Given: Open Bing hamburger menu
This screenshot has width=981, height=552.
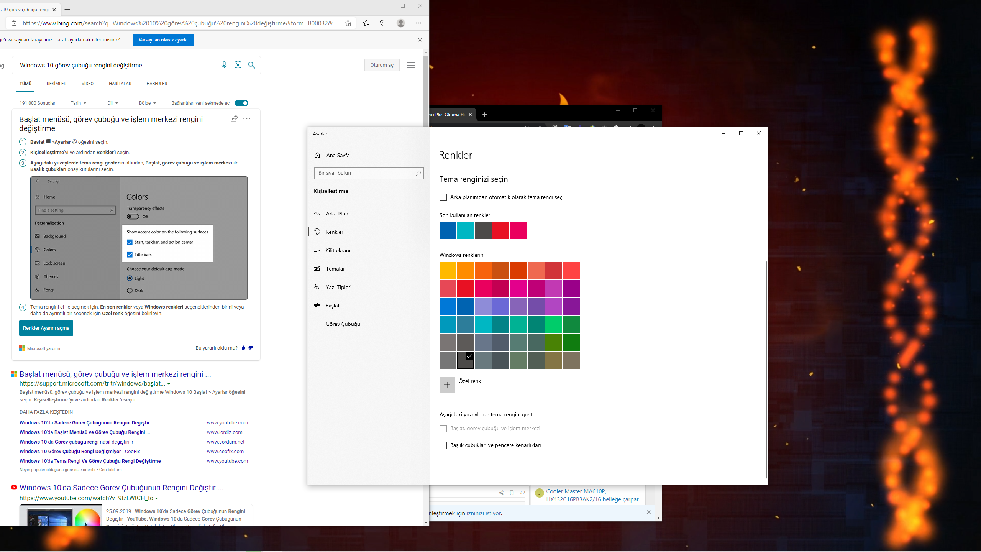Looking at the screenshot, I should point(411,65).
